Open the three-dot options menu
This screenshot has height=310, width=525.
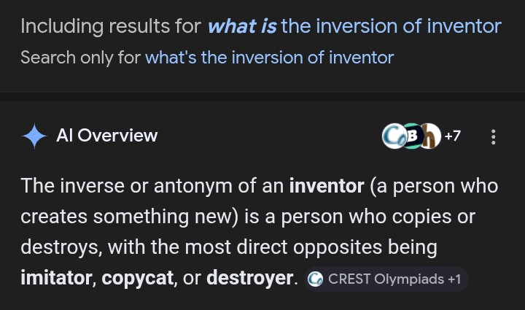coord(494,136)
